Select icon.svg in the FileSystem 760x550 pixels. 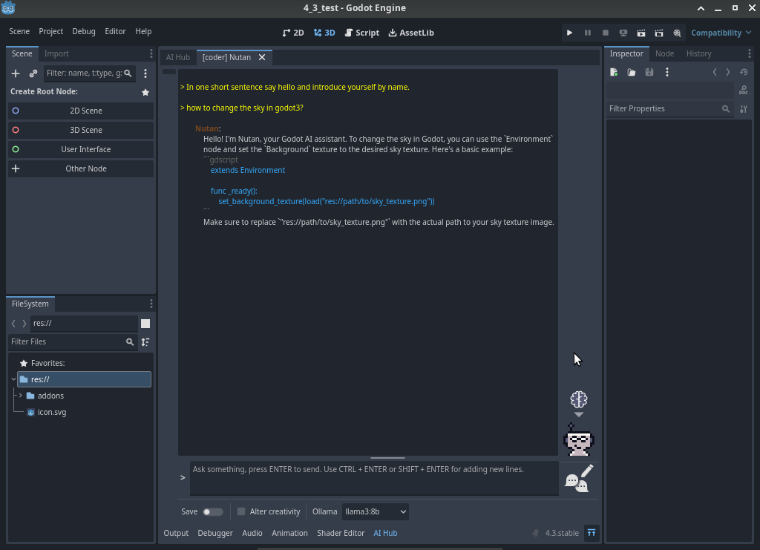point(52,413)
